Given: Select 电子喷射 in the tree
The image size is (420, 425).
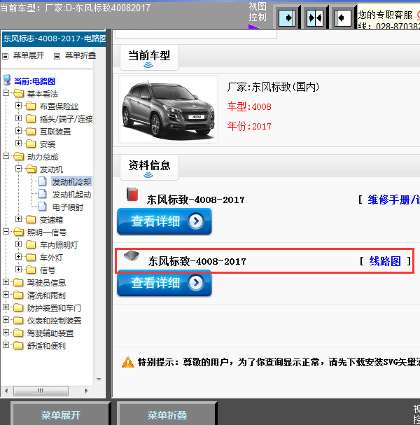Looking at the screenshot, I should [68, 207].
